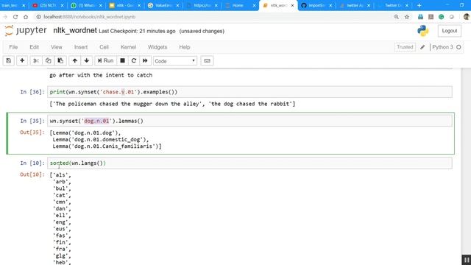Save notebook with the floppy disk icon
Viewport: 471px width, 265px height.
8,60
